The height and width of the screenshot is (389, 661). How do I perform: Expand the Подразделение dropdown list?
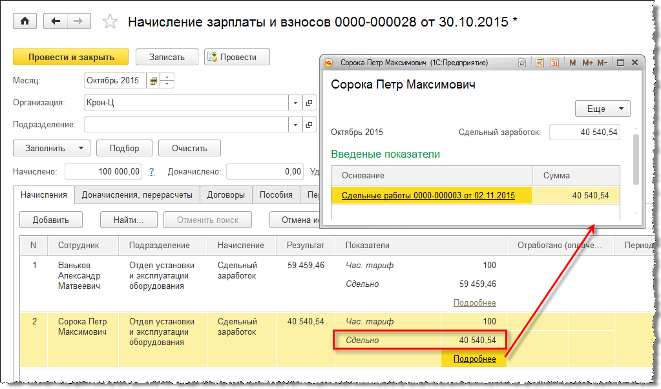pos(295,125)
